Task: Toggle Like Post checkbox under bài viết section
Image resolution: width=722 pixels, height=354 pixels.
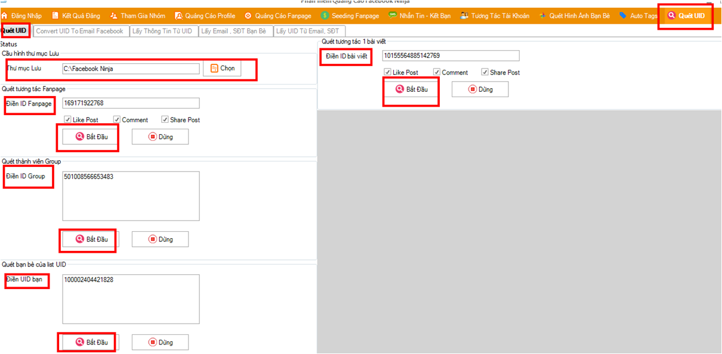Action: [388, 72]
